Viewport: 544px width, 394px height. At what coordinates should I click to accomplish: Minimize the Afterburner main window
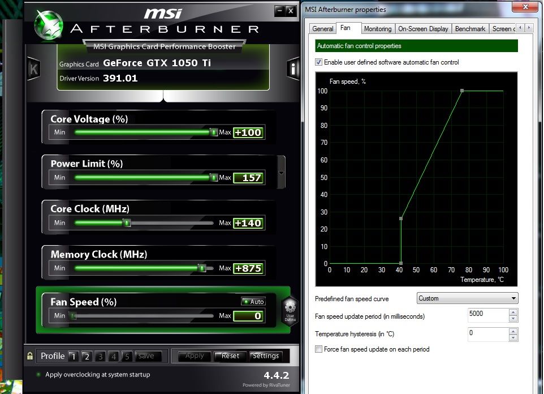coord(279,11)
